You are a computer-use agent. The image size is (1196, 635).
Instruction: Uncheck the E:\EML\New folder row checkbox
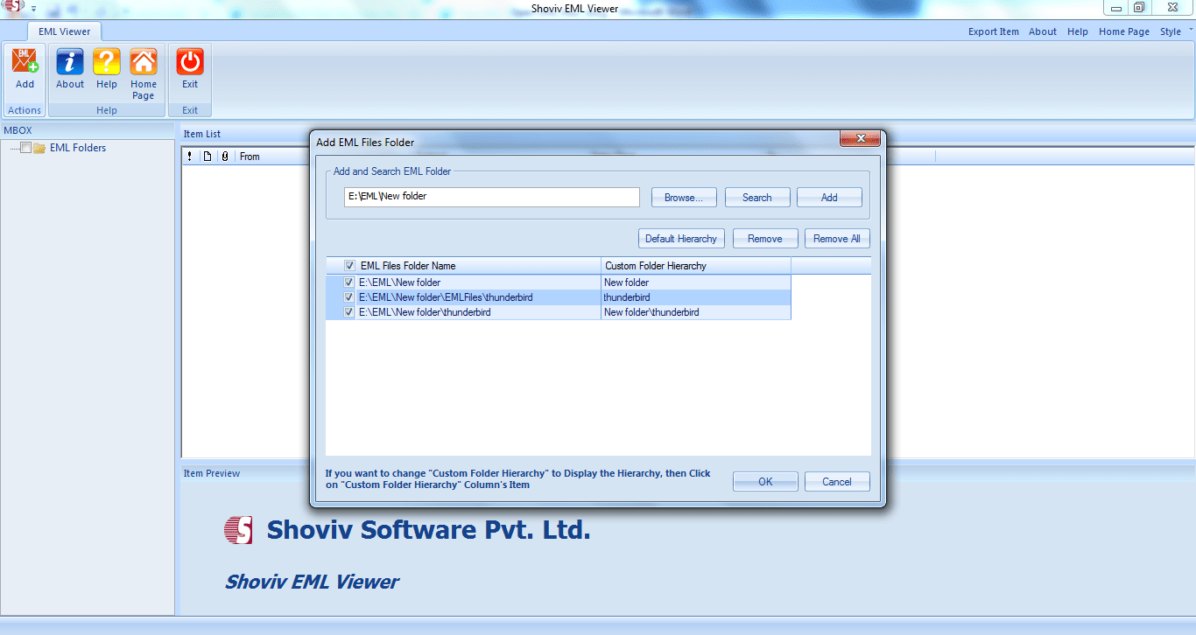[x=349, y=283]
